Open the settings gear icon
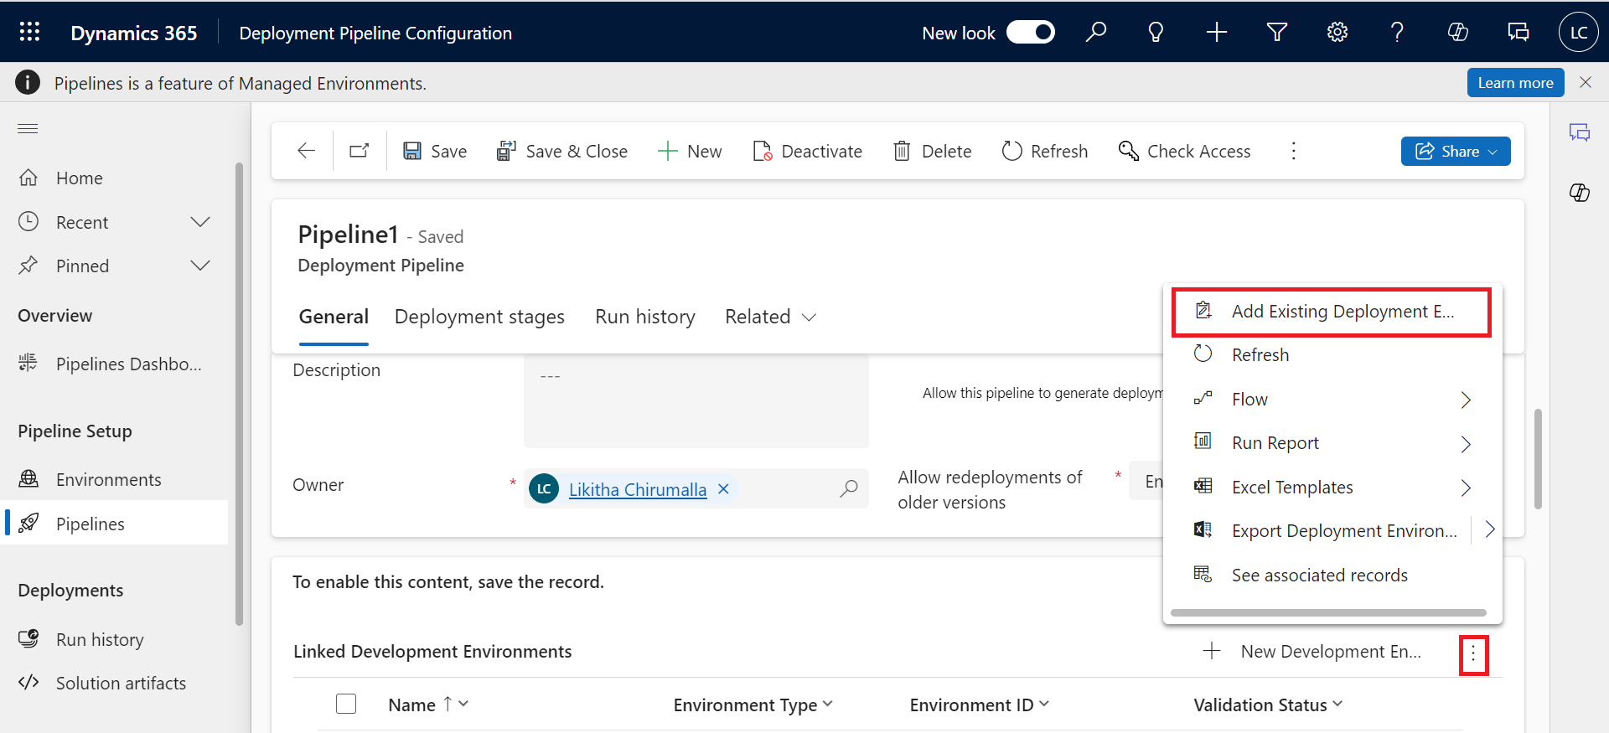 pyautogui.click(x=1337, y=32)
